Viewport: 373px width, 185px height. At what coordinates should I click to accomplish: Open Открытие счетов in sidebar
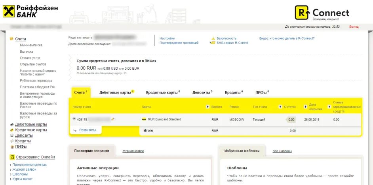point(33,64)
